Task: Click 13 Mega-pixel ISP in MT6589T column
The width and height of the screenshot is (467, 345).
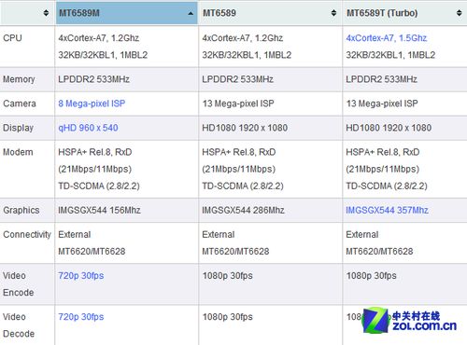Action: coord(382,103)
